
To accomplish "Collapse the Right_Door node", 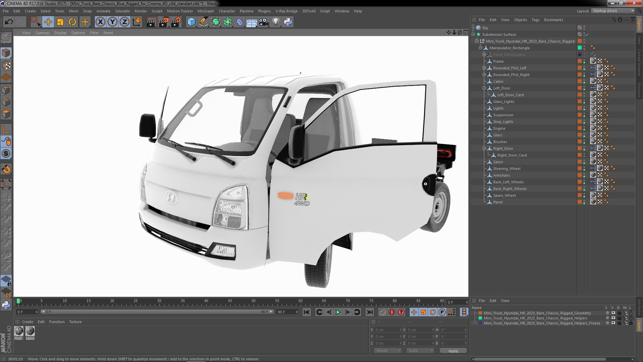I will click(x=484, y=148).
